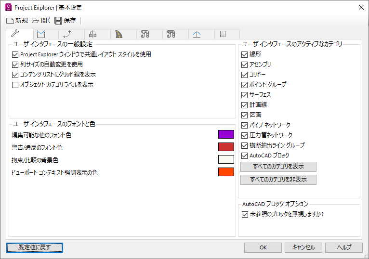Click the ビューポート コンテキスト強調表示の色 label
The height and width of the screenshot is (259, 369).
pyautogui.click(x=54, y=173)
